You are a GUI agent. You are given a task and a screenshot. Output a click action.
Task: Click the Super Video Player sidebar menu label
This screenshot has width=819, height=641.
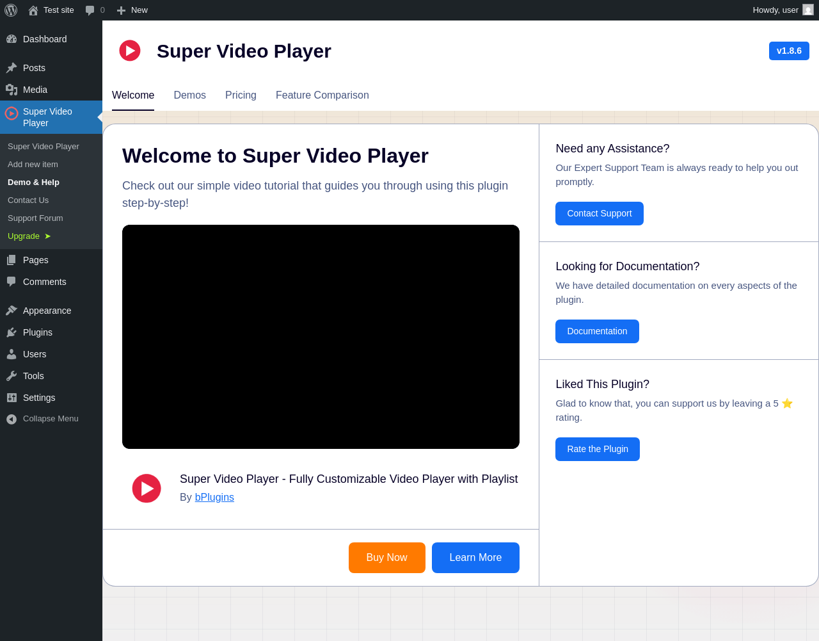pyautogui.click(x=47, y=117)
